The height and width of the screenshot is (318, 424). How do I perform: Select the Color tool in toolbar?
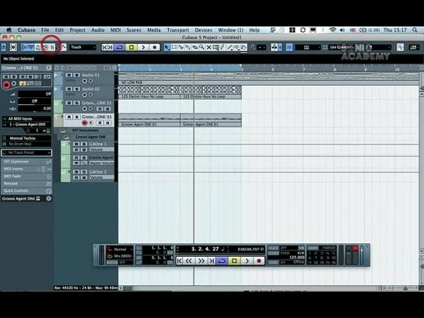click(244, 47)
